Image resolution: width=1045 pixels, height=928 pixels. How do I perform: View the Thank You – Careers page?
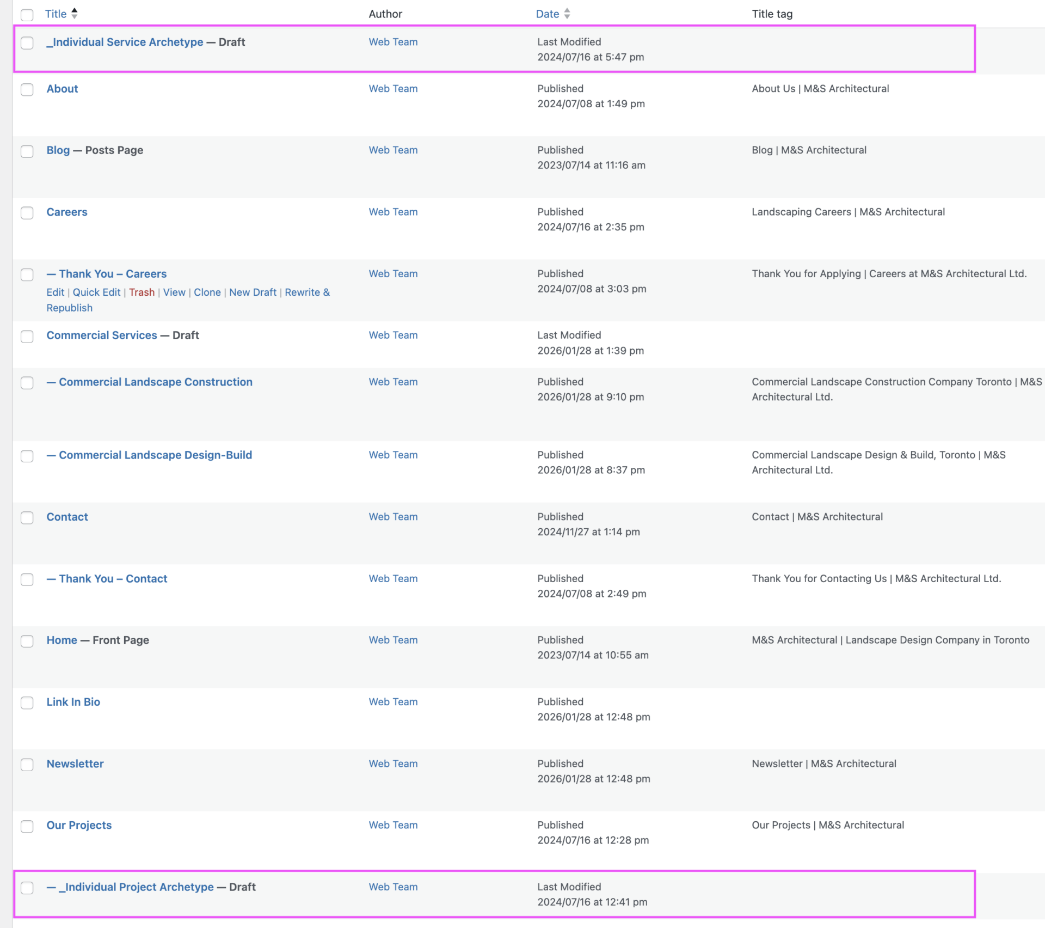(x=174, y=292)
